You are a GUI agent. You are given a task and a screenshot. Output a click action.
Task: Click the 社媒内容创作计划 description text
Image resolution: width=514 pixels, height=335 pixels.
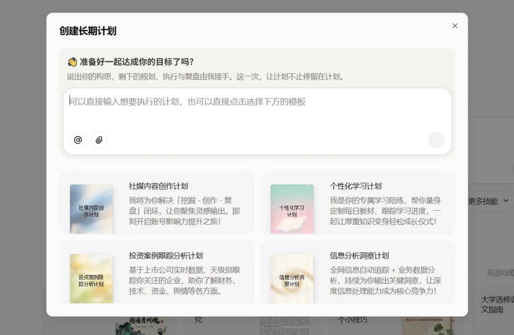click(x=185, y=211)
